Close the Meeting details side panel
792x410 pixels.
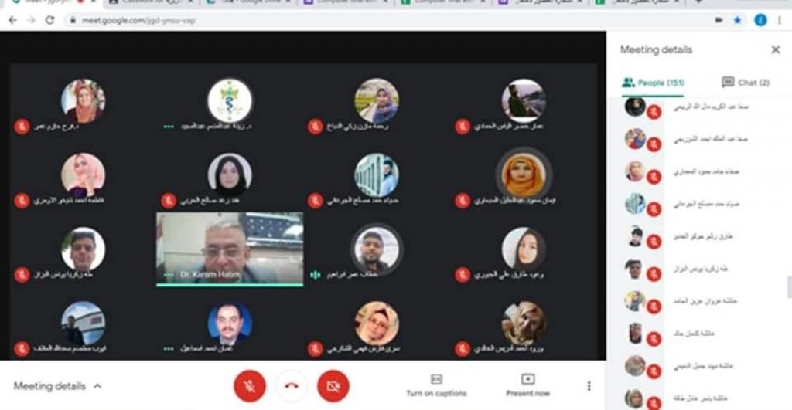(775, 49)
